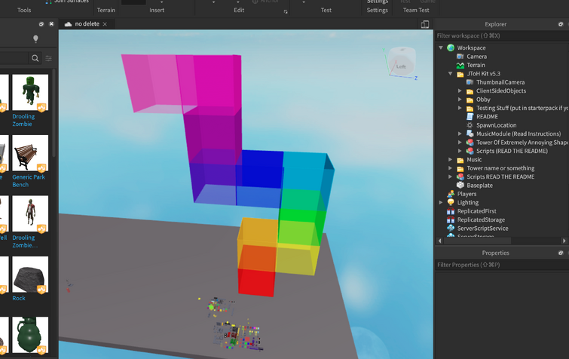Viewport: 569px width, 359px height.
Task: Select the red cube in viewport
Action: (x=256, y=282)
